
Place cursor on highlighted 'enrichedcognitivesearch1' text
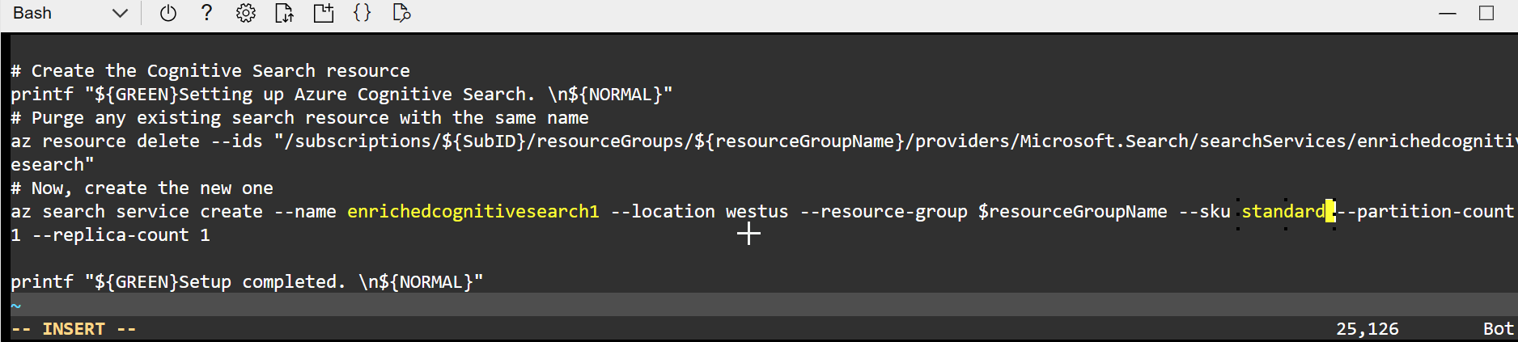(473, 212)
